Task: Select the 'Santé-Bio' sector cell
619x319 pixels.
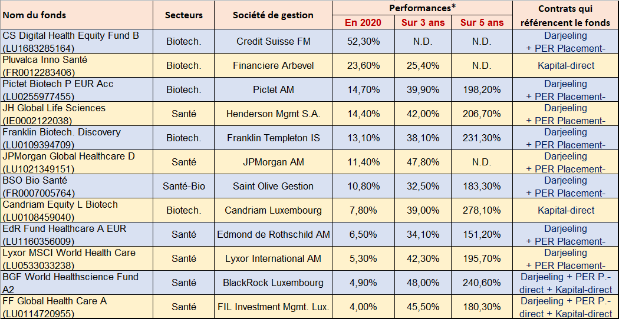Action: pyautogui.click(x=184, y=186)
